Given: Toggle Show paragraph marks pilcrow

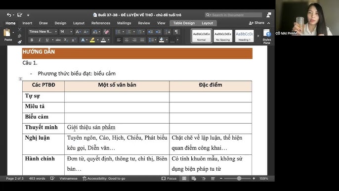Looking at the screenshot, I should click(176, 32).
